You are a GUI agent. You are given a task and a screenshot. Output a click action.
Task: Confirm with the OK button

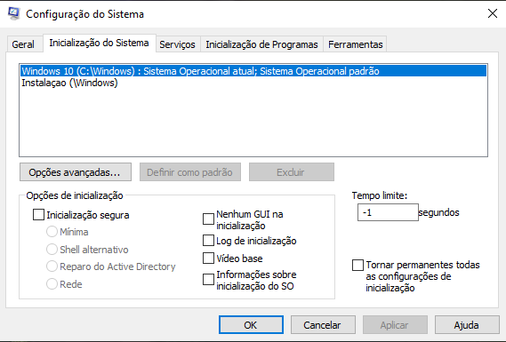[251, 324]
